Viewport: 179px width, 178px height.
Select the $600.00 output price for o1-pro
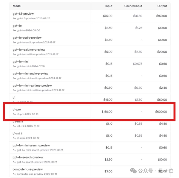161,112
